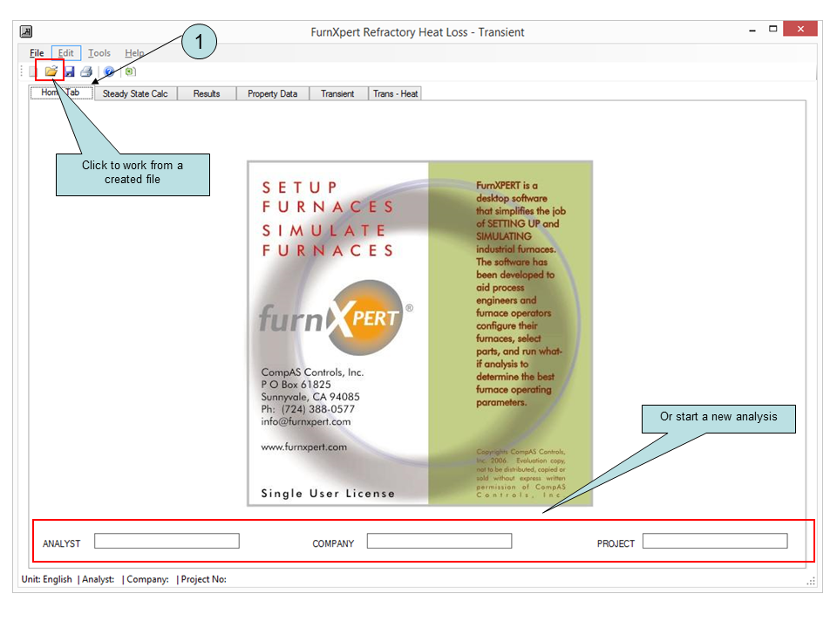837x628 pixels.
Task: Print using the printer toolbar icon
Action: pos(86,71)
